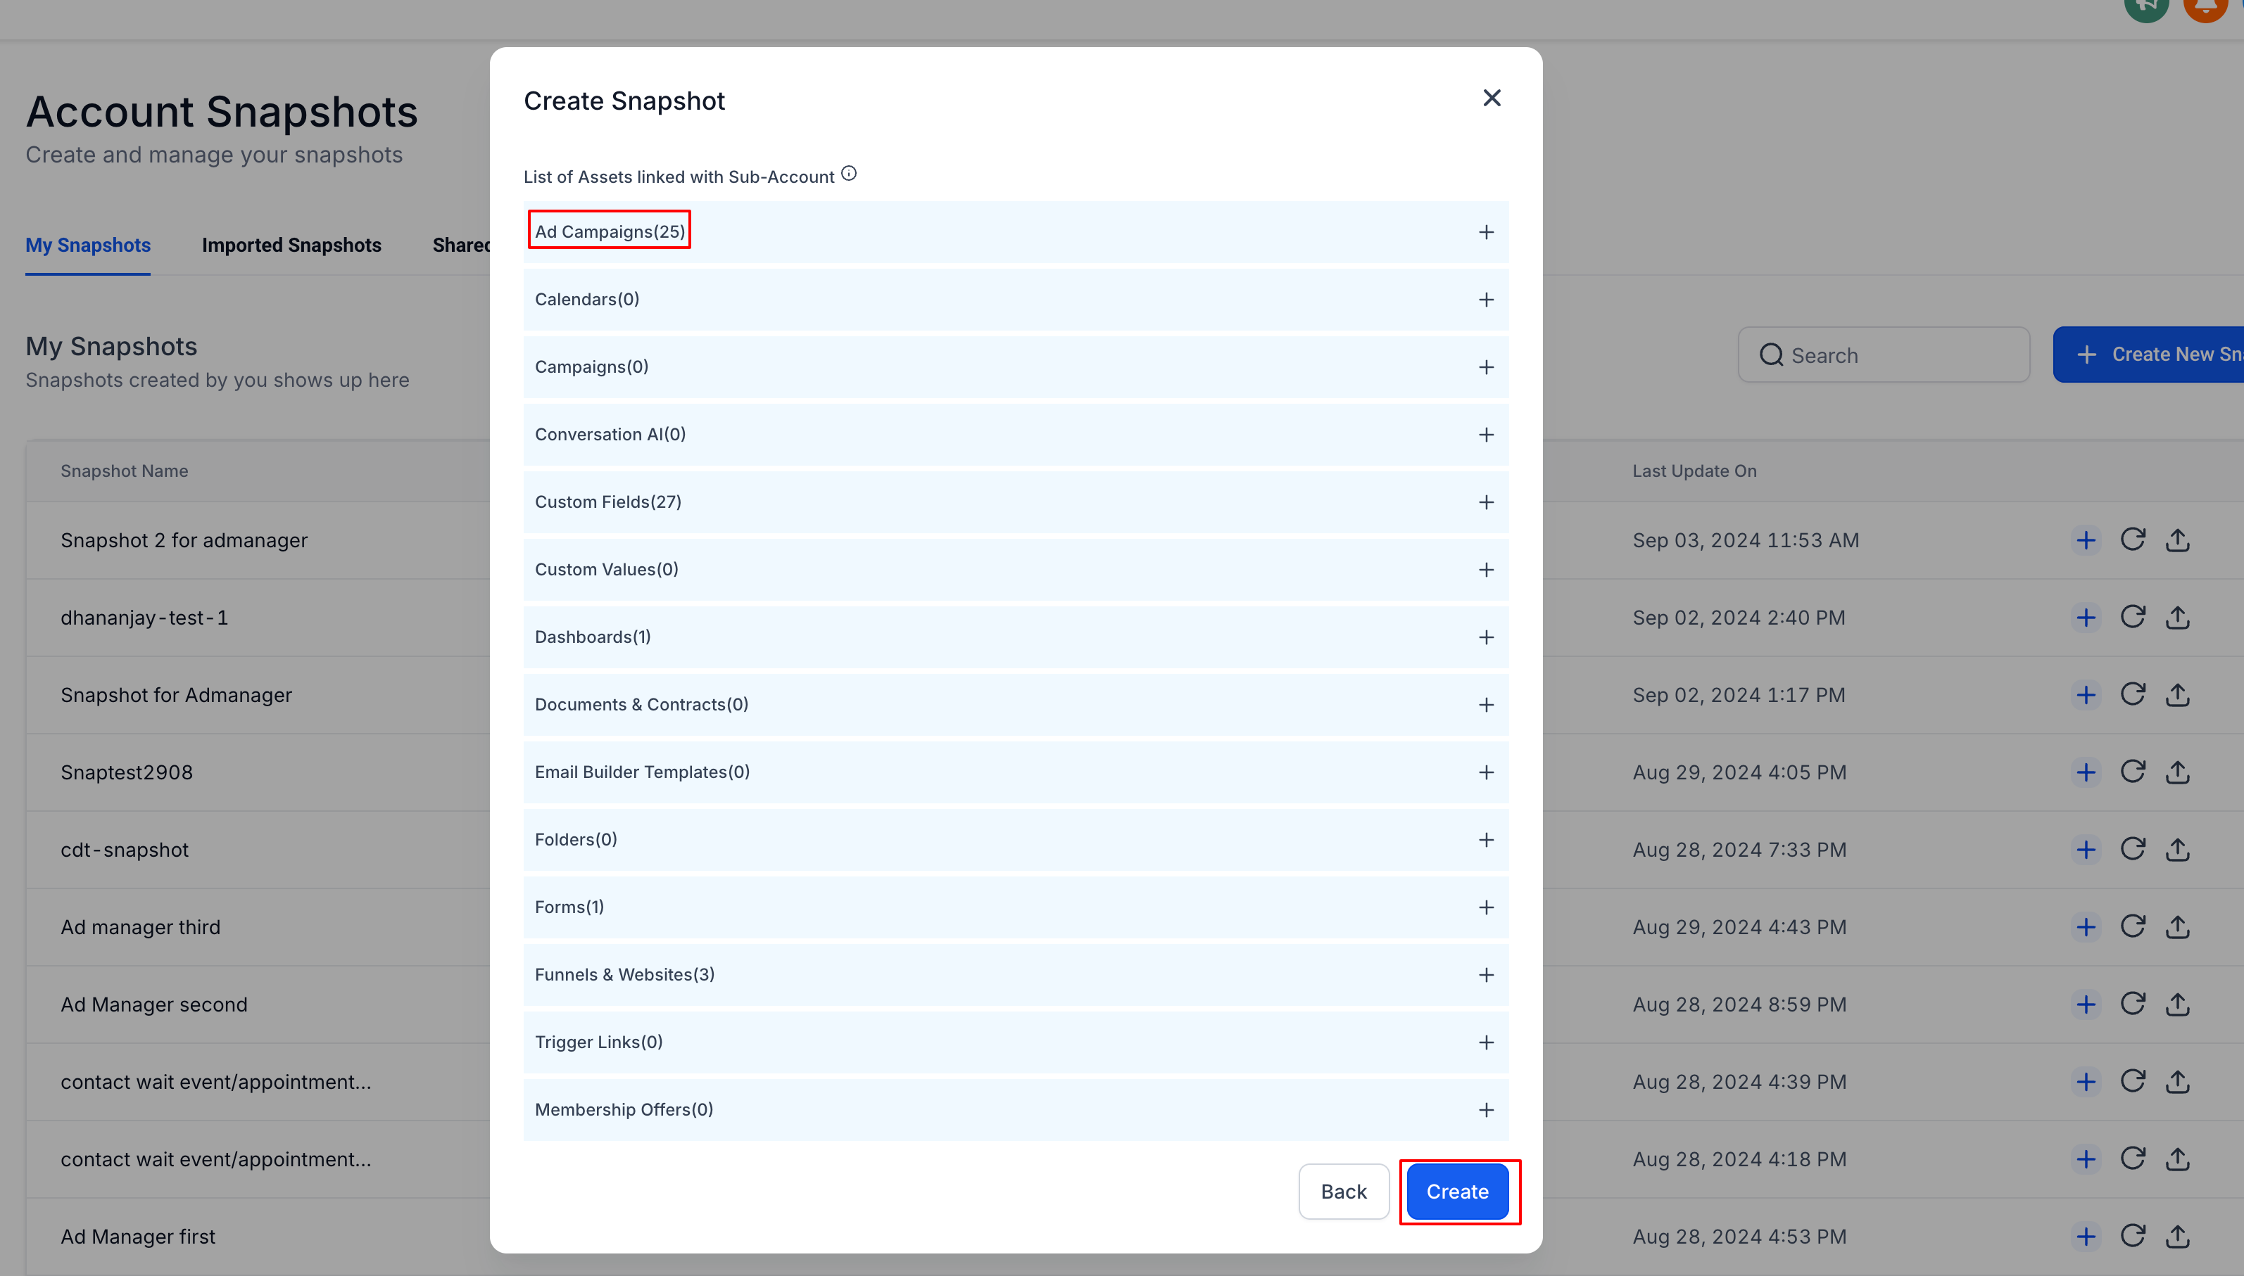
Task: Click the info icon beside Sub-Account assets label
Action: point(848,174)
